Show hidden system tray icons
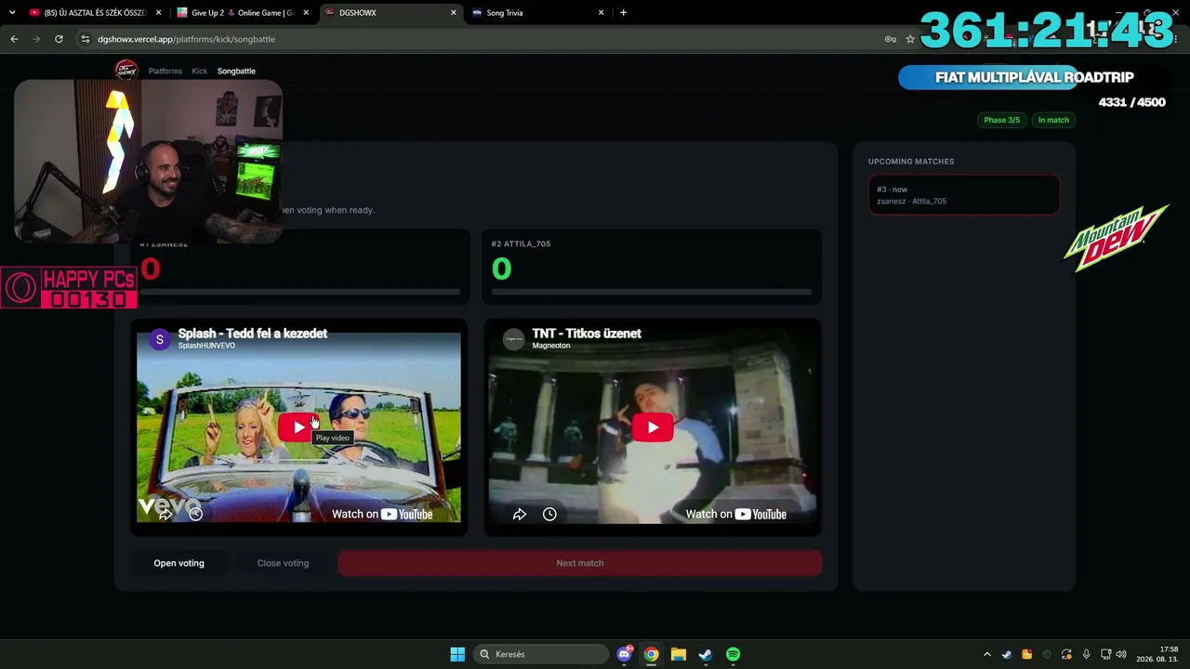Image resolution: width=1190 pixels, height=669 pixels. (987, 654)
